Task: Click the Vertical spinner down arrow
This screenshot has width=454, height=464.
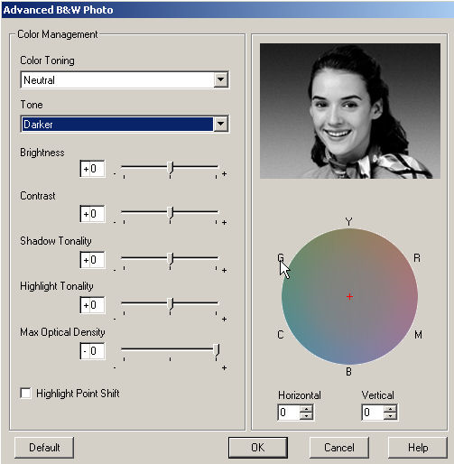Action: pyautogui.click(x=390, y=415)
